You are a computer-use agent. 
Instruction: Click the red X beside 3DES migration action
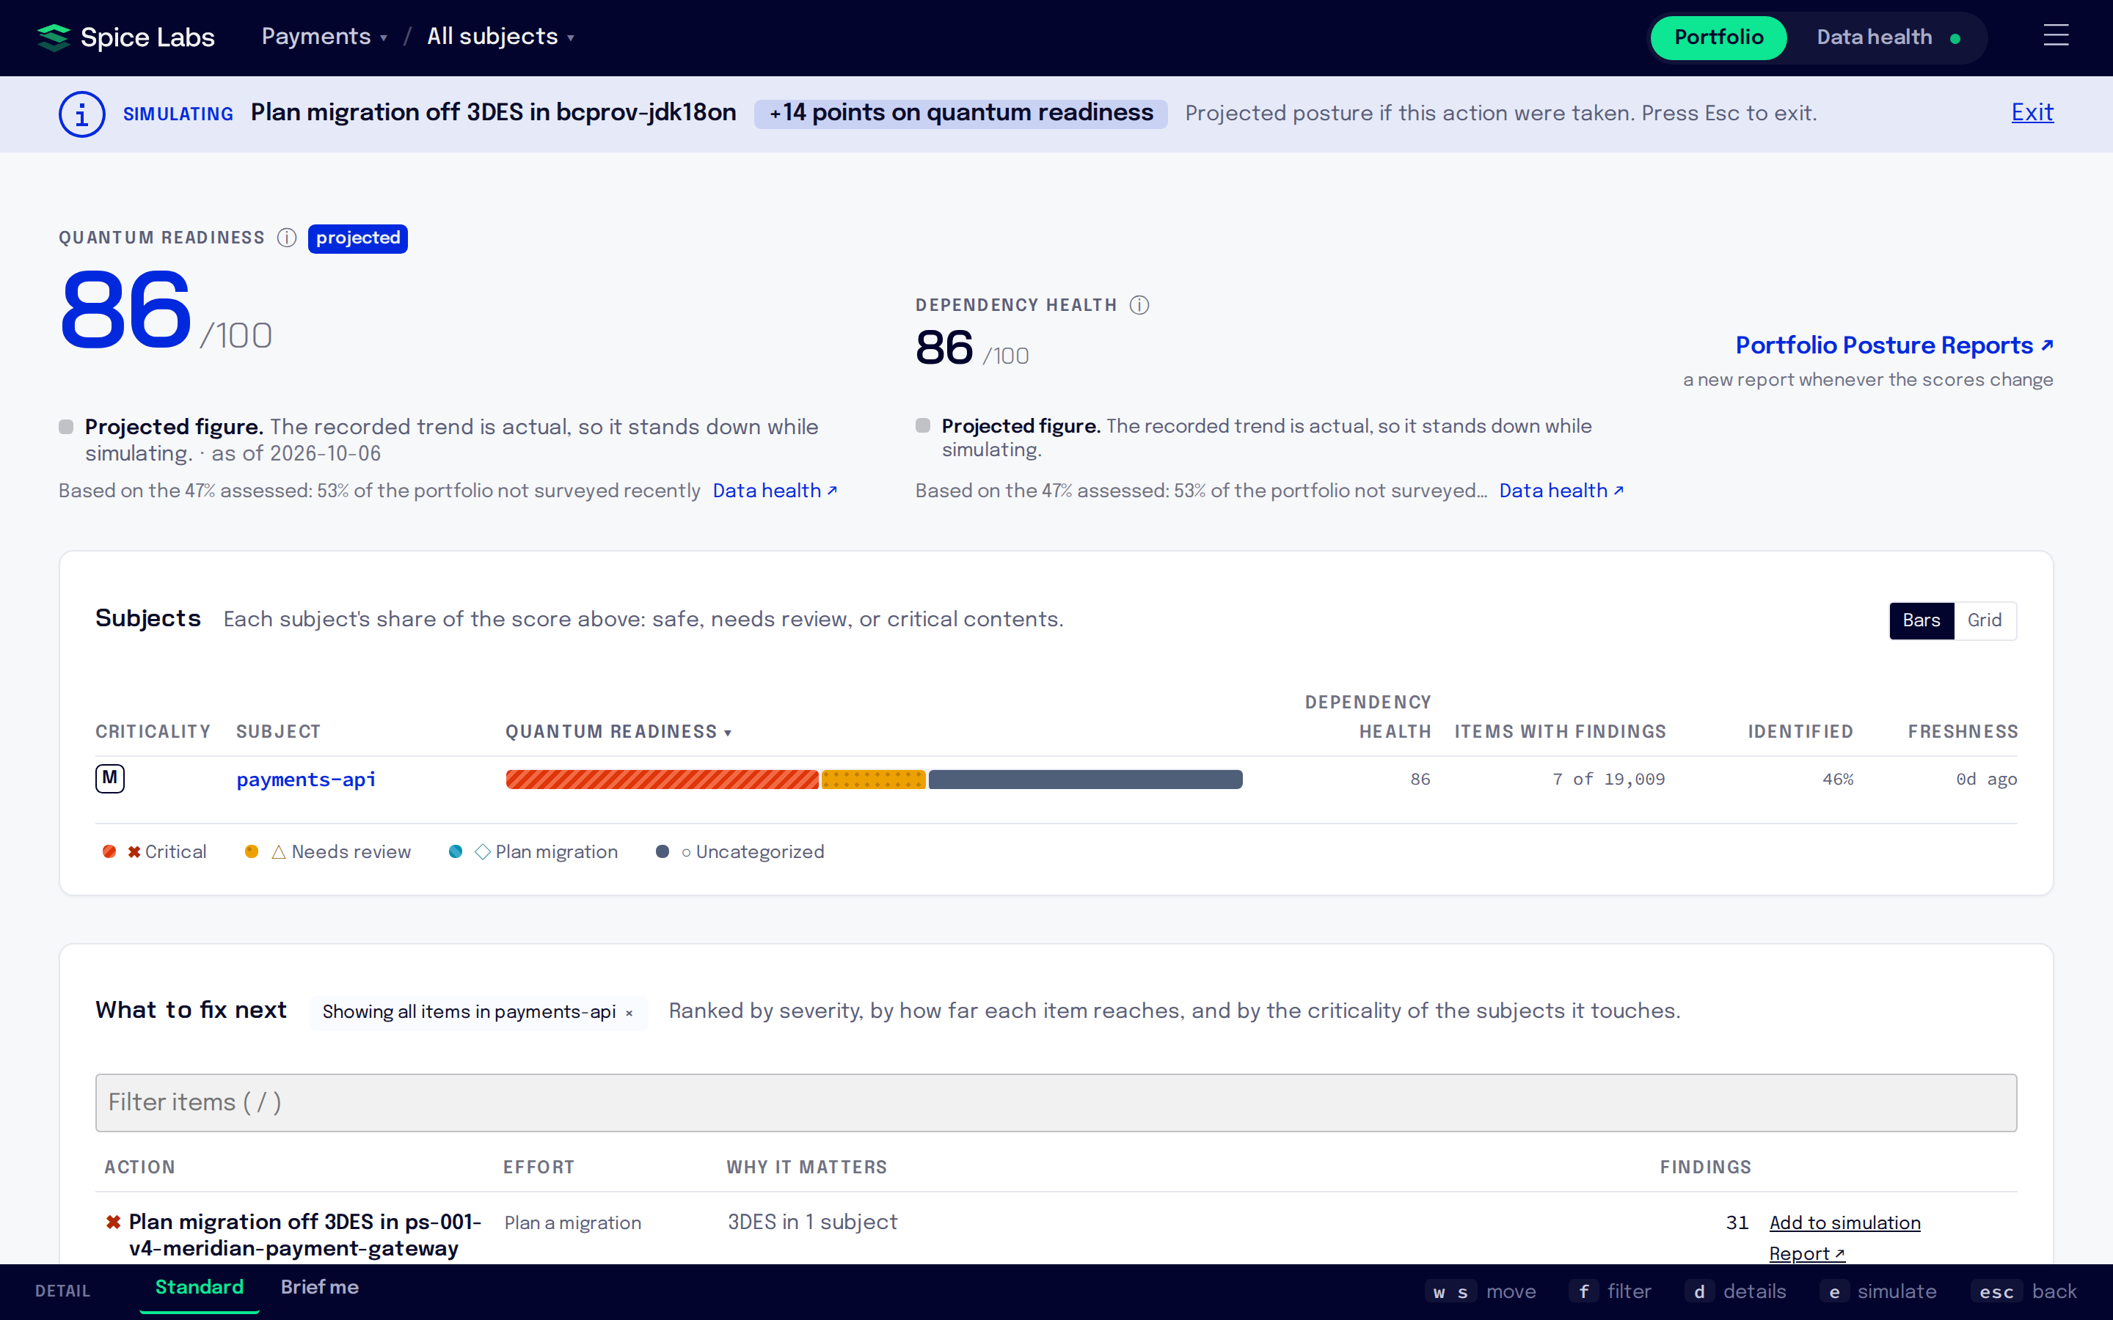[113, 1221]
